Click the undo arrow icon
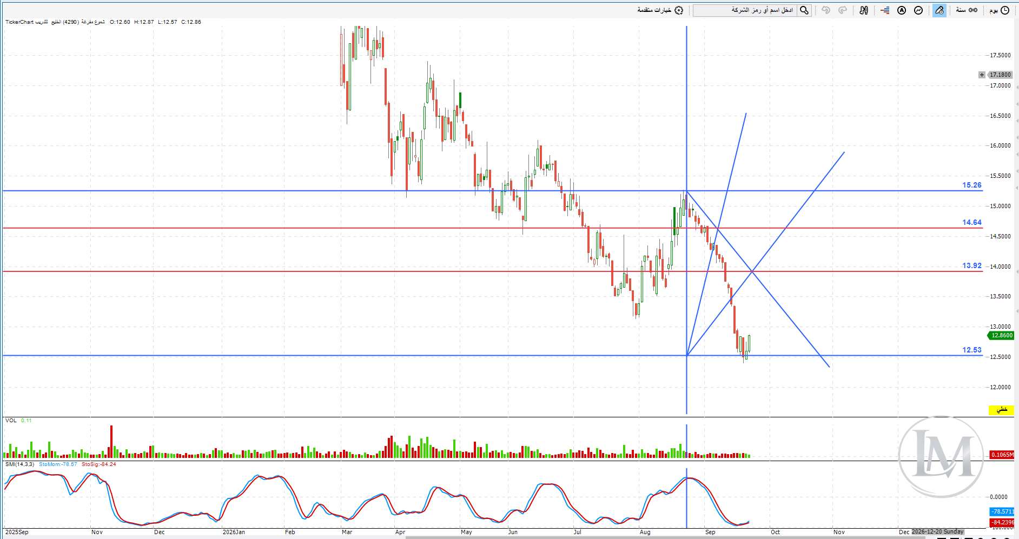The height and width of the screenshot is (539, 1019). tap(825, 10)
